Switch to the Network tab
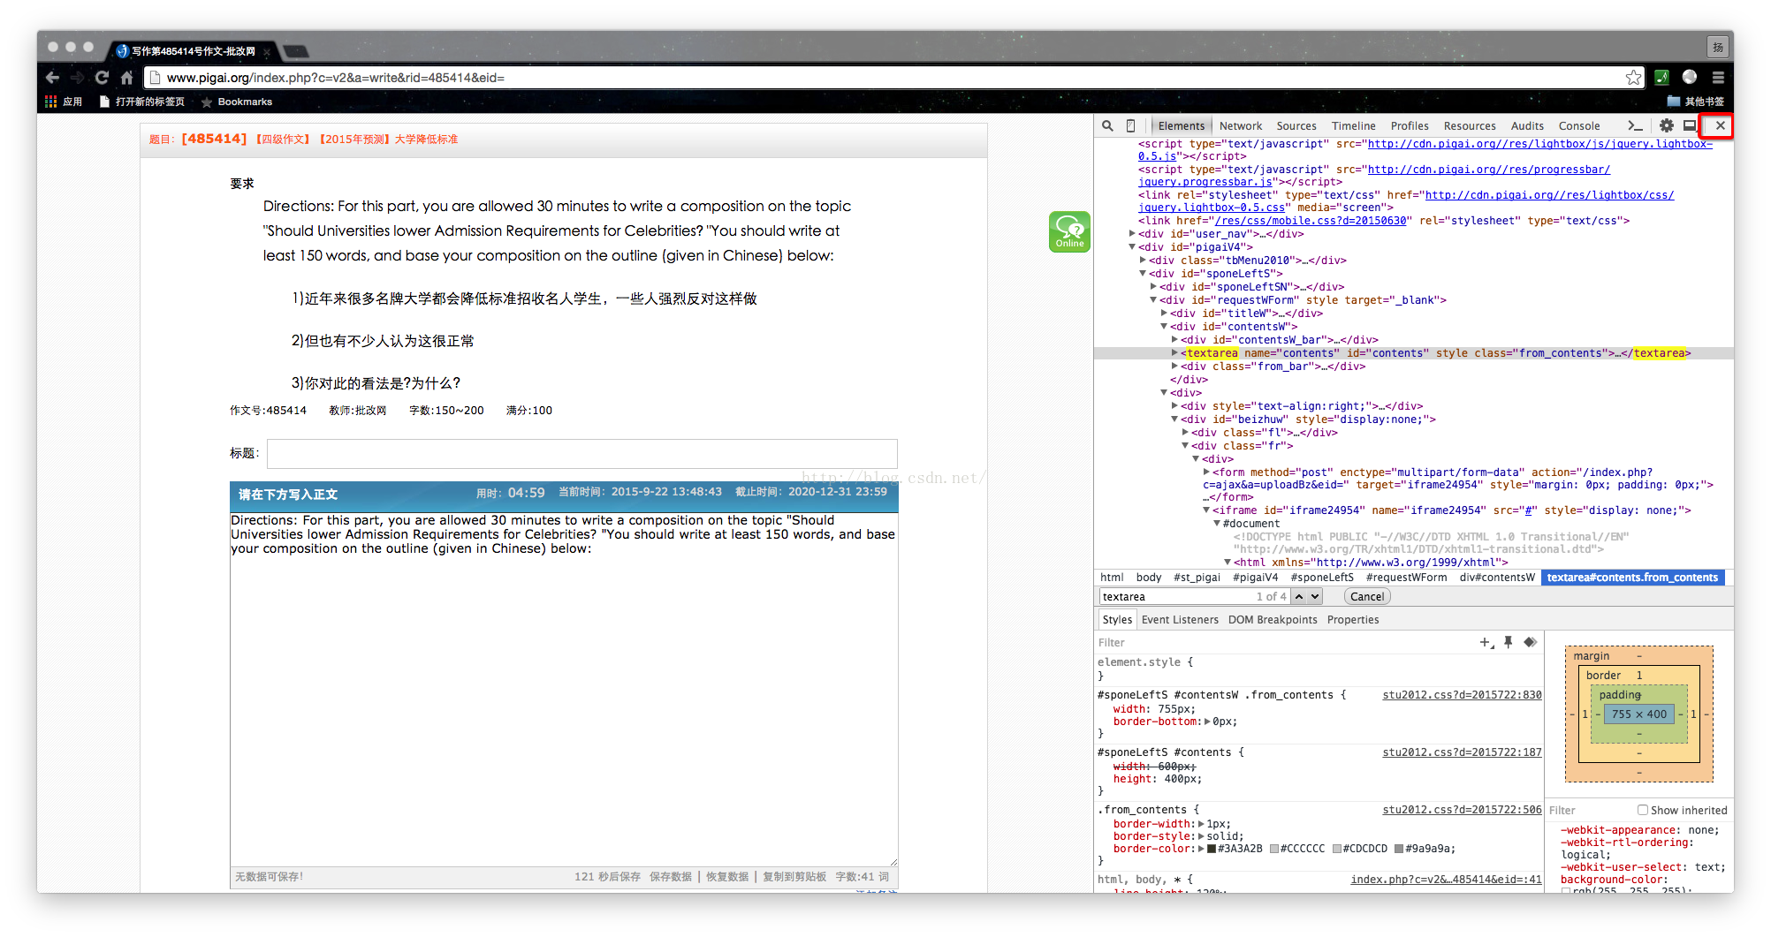The height and width of the screenshot is (937, 1771). pos(1241,126)
